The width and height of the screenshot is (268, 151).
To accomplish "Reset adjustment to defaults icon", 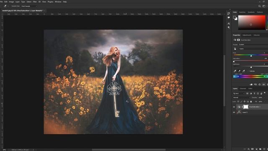I will [x=260, y=85].
